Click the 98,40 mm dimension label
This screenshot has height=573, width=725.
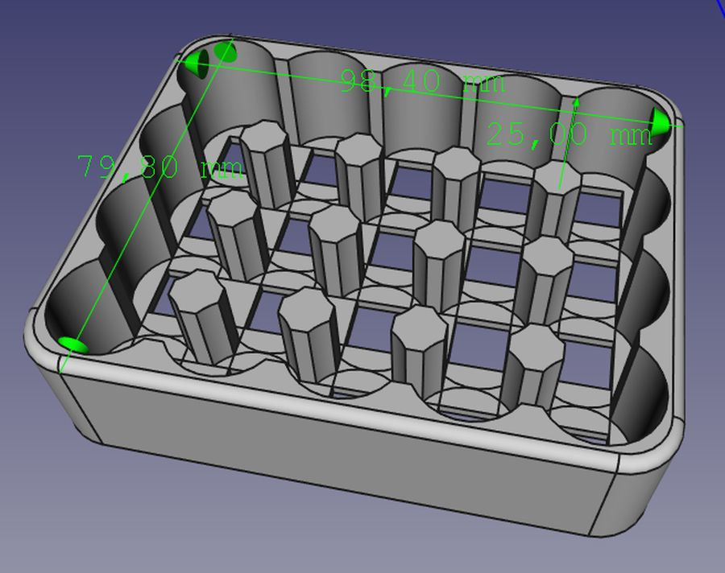click(422, 81)
